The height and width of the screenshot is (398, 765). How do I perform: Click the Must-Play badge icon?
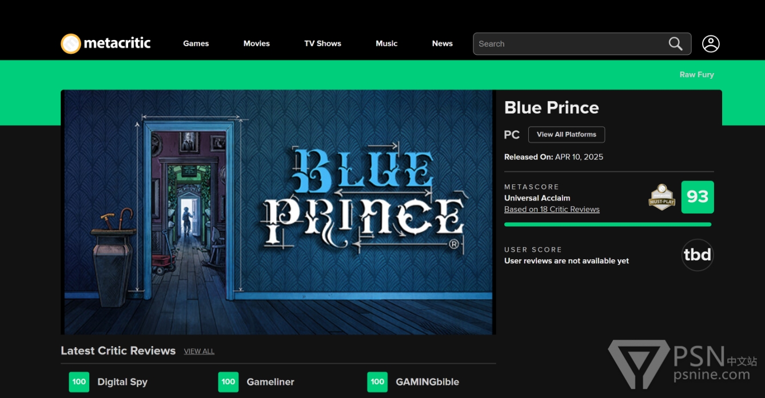coord(662,197)
